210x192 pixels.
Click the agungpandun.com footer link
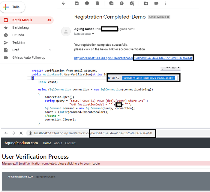pos(45,177)
